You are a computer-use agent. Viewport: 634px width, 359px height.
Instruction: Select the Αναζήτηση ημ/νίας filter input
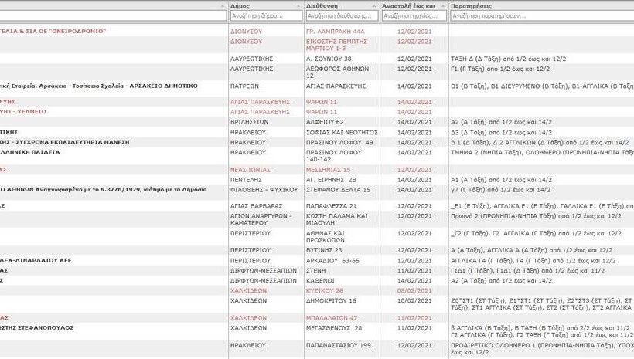(x=414, y=15)
